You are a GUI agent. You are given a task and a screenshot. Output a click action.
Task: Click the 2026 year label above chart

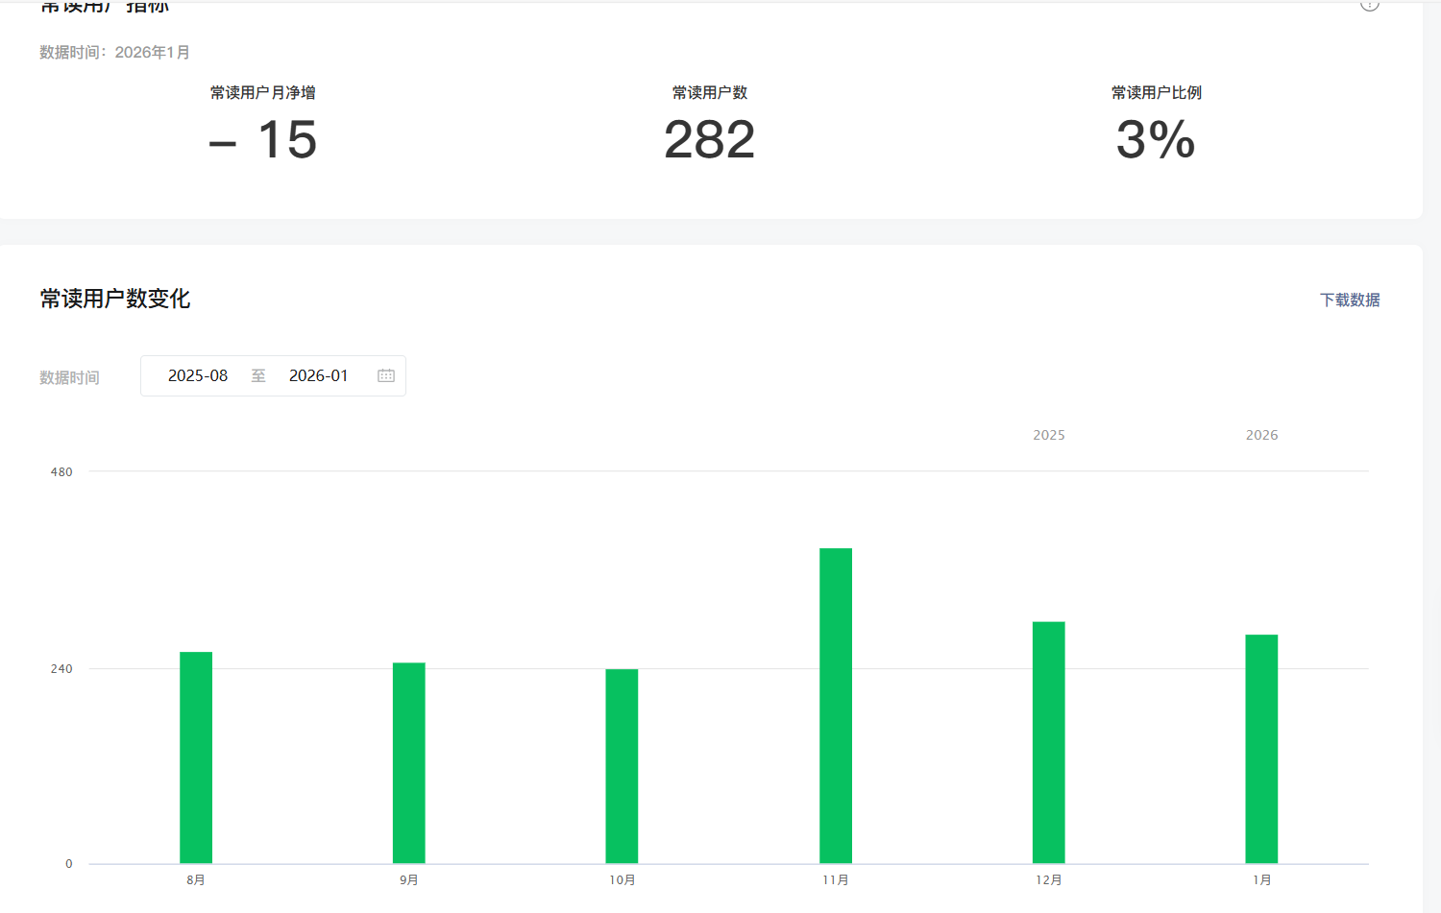(1261, 435)
